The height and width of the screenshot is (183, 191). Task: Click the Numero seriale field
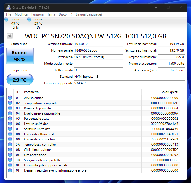pos(98,50)
